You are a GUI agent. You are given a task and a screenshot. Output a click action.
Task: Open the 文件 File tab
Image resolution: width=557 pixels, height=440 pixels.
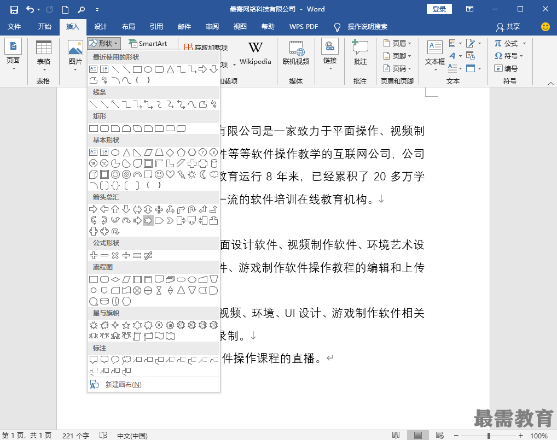[x=14, y=27]
